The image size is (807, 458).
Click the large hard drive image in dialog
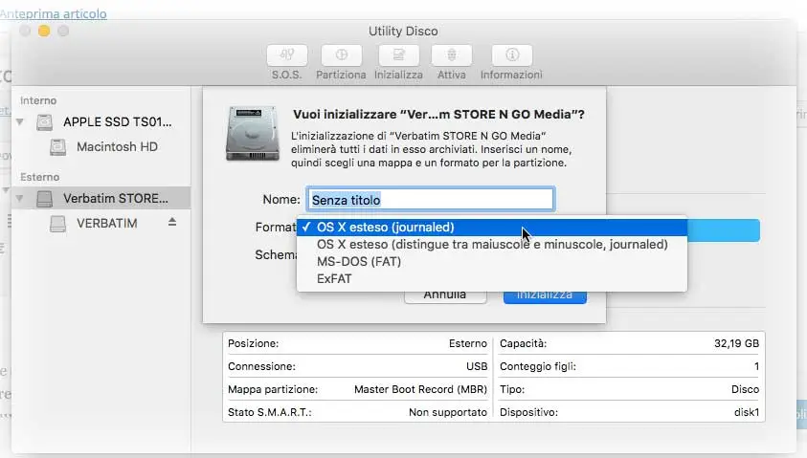coord(252,134)
